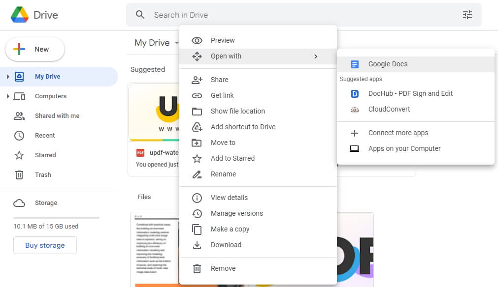Click the Connect more apps plus icon
The width and height of the screenshot is (498, 287).
pos(355,133)
